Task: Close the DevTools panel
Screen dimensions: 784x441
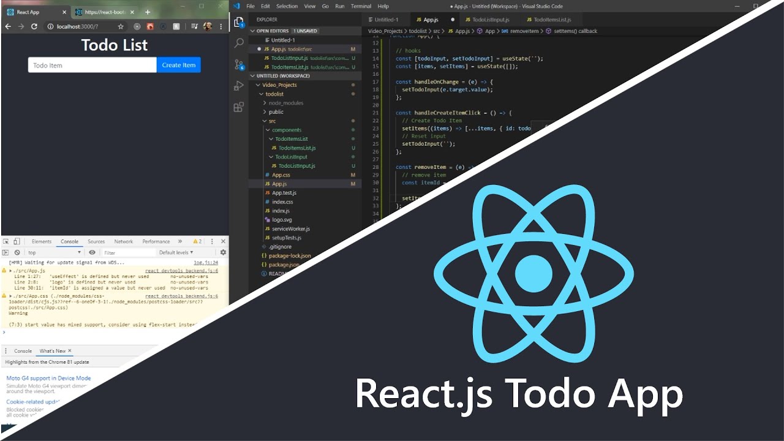Action: tap(223, 242)
